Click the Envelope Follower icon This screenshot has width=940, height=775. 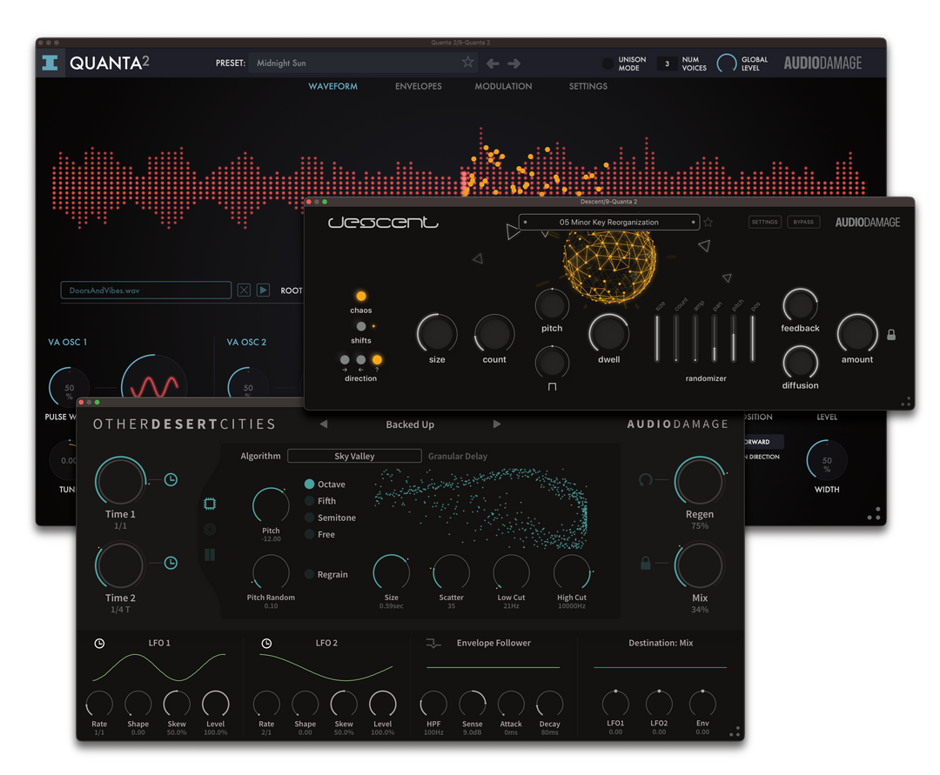coord(433,644)
